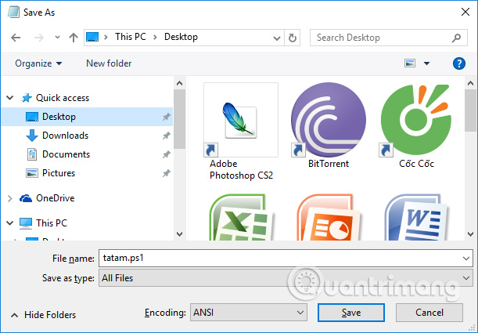The height and width of the screenshot is (333, 478).
Task: Select Quick access in the navigation pane
Action: (63, 98)
